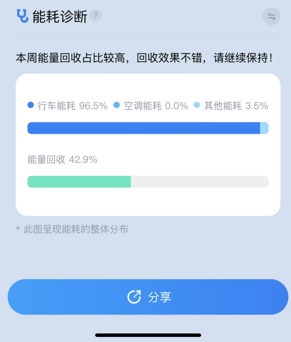The width and height of the screenshot is (291, 342).
Task: Tap the 能量回收 42.9% label
Action: [62, 160]
